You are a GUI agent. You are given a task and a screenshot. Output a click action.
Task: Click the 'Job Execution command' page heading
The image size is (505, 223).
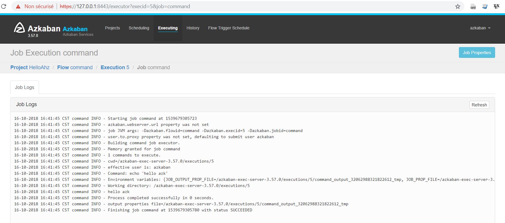54,53
